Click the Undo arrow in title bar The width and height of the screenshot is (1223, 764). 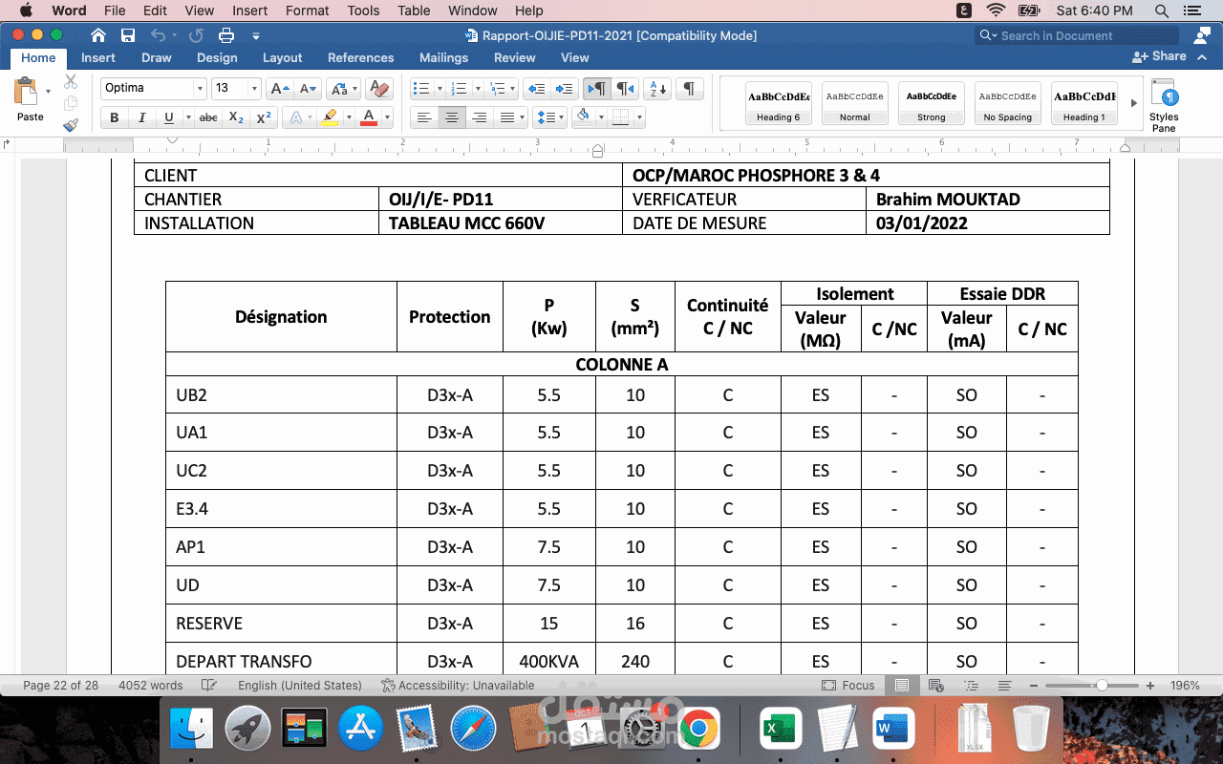click(x=158, y=35)
